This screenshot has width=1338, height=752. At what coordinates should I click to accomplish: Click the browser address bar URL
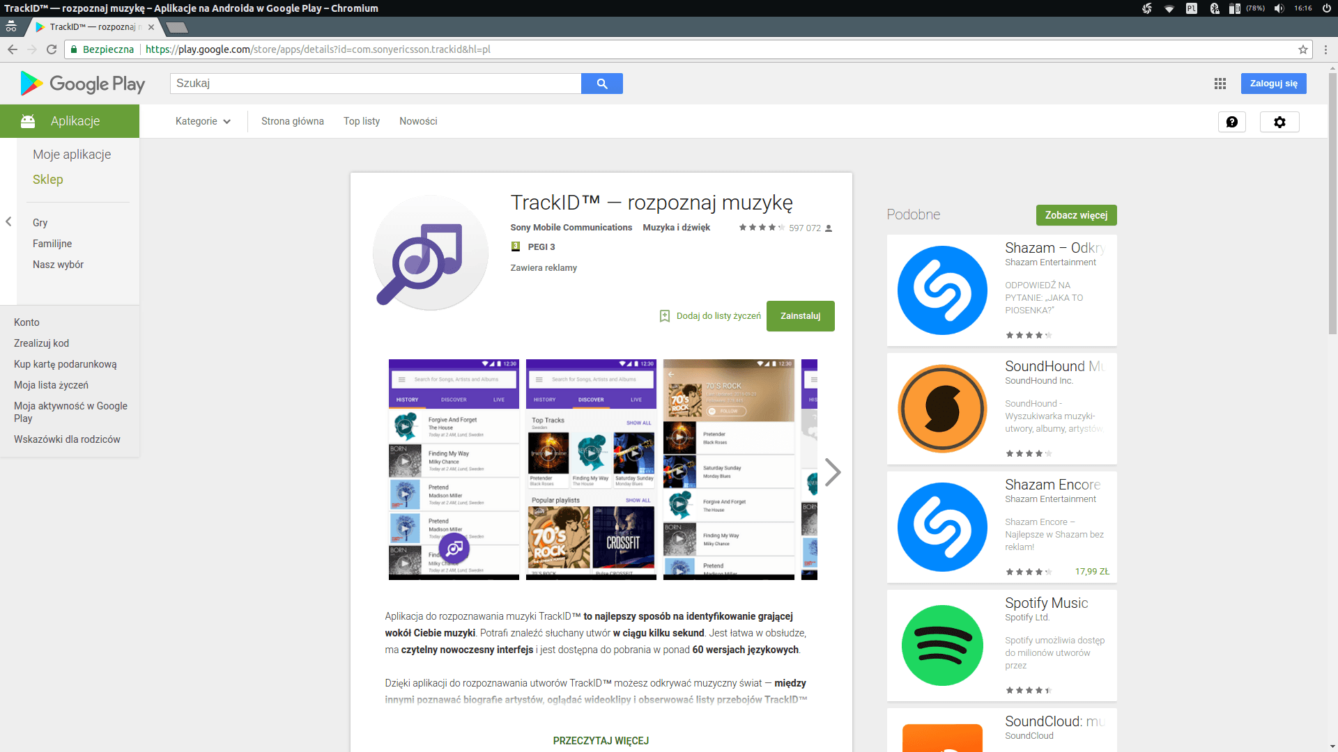318,49
